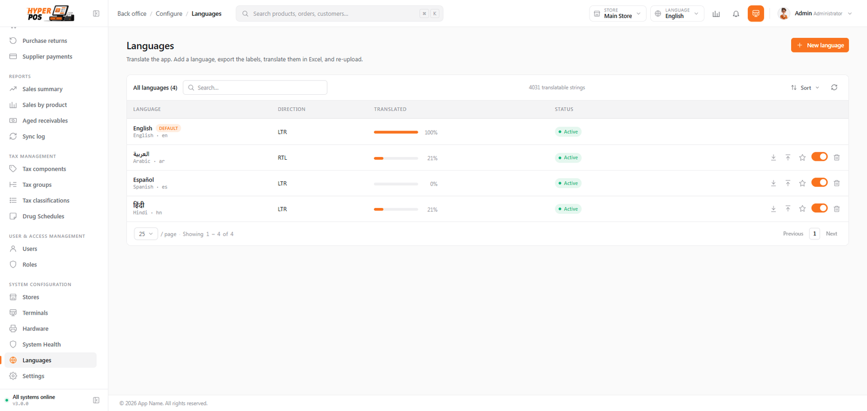
Task: Click the language search field
Action: tap(255, 88)
